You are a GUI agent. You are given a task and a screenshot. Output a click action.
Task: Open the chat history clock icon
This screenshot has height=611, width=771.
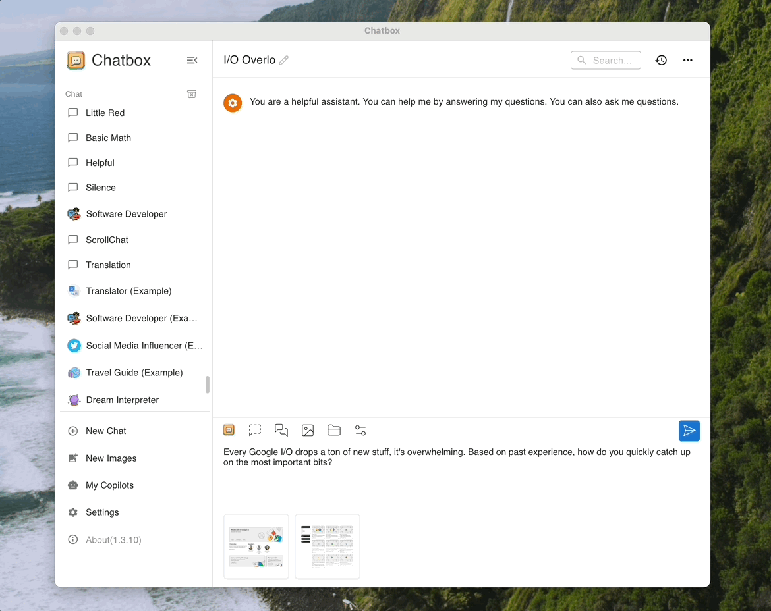click(661, 60)
